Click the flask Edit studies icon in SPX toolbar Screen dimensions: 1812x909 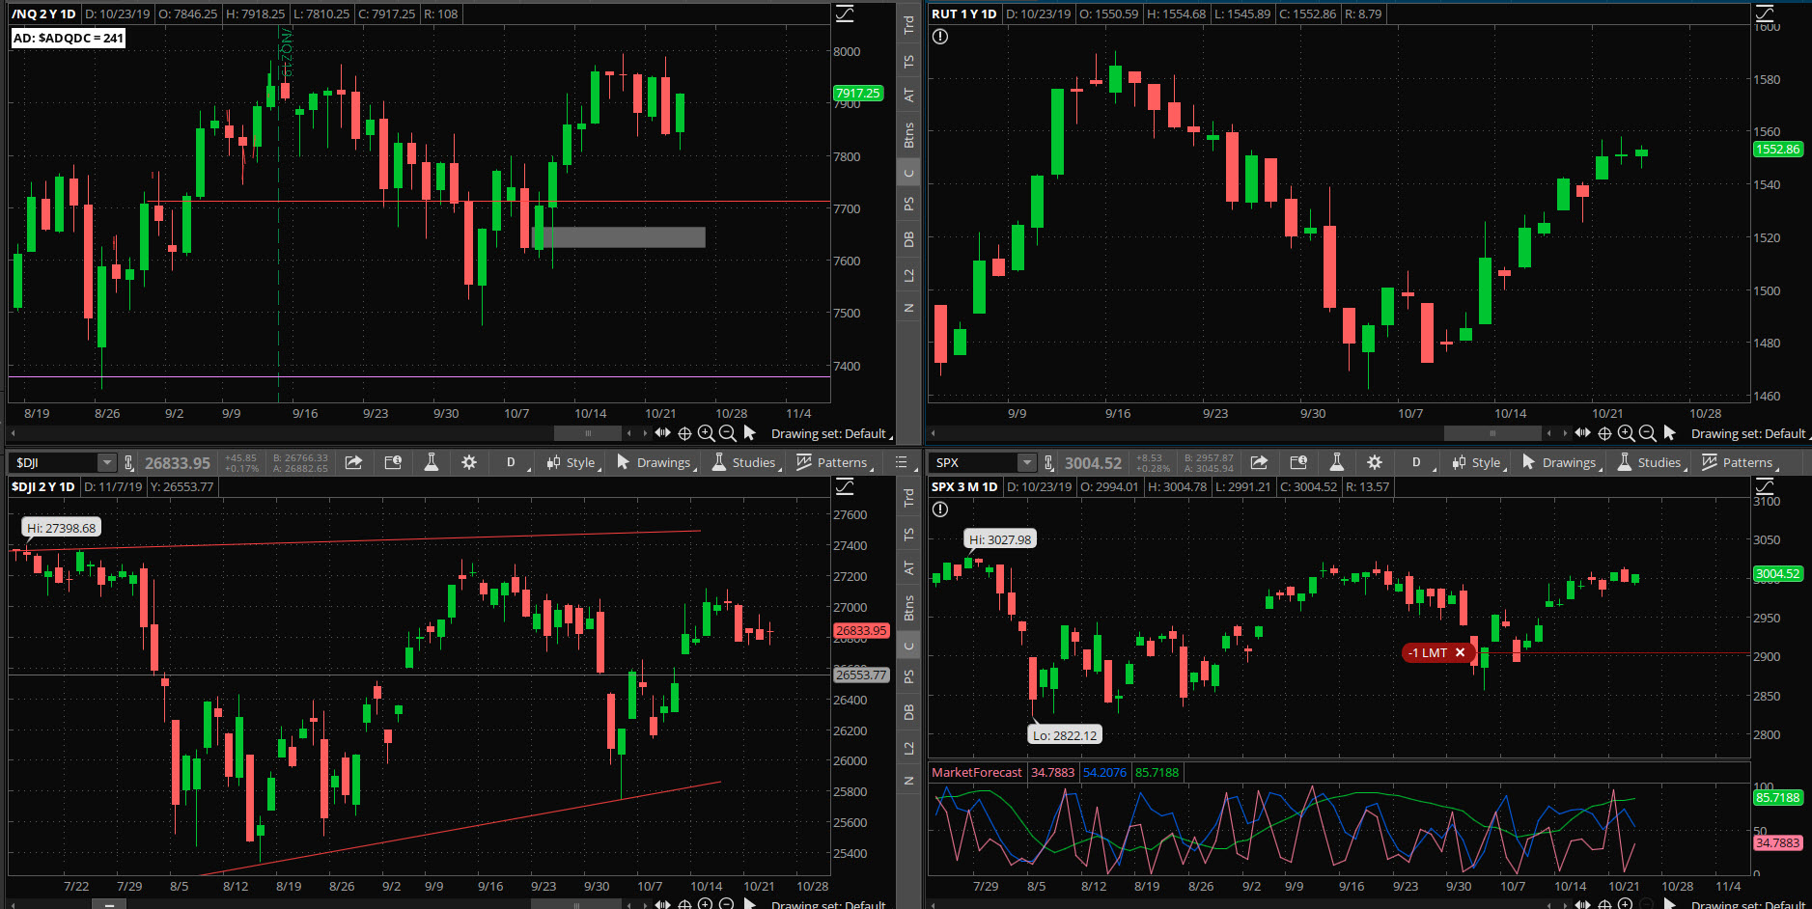click(1337, 462)
